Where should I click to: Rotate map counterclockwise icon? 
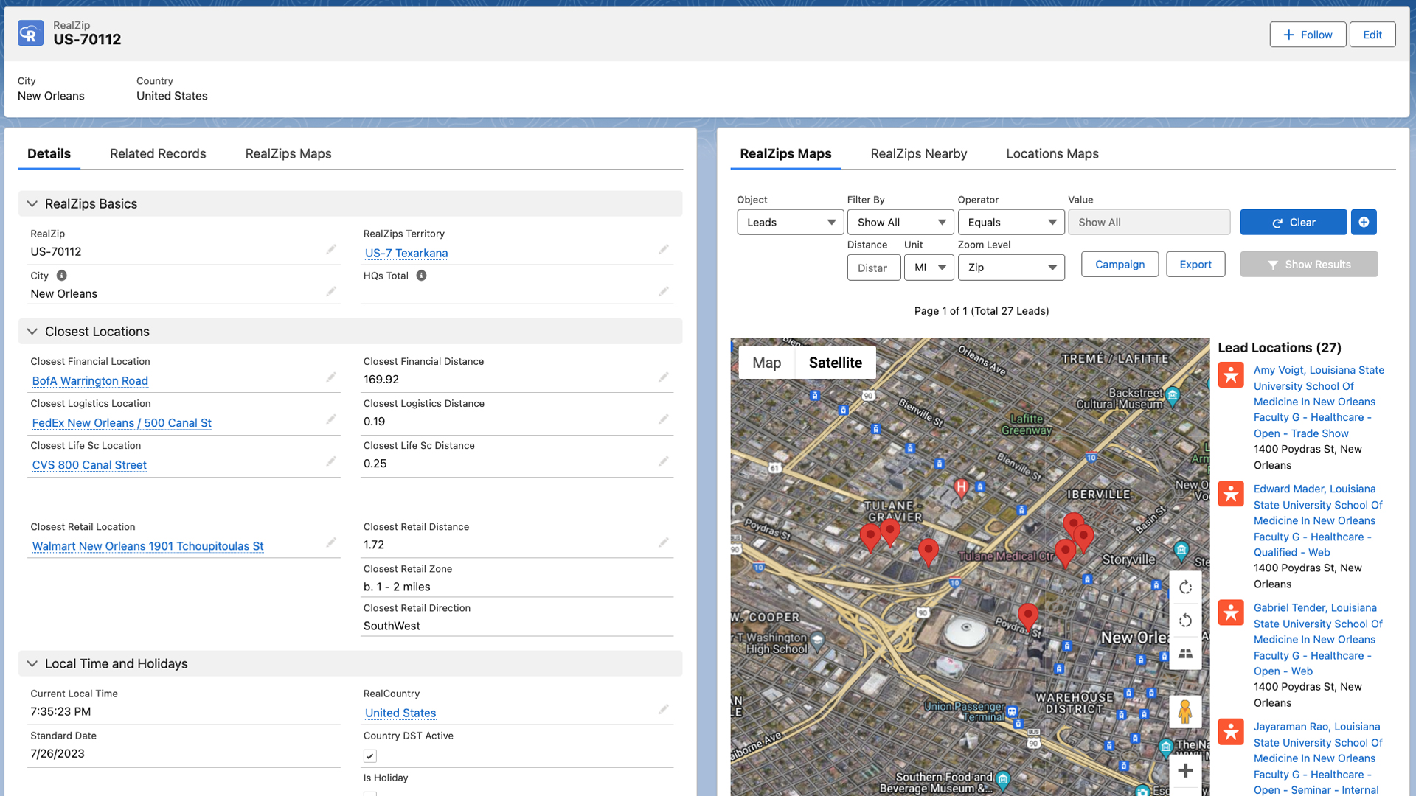[1185, 621]
